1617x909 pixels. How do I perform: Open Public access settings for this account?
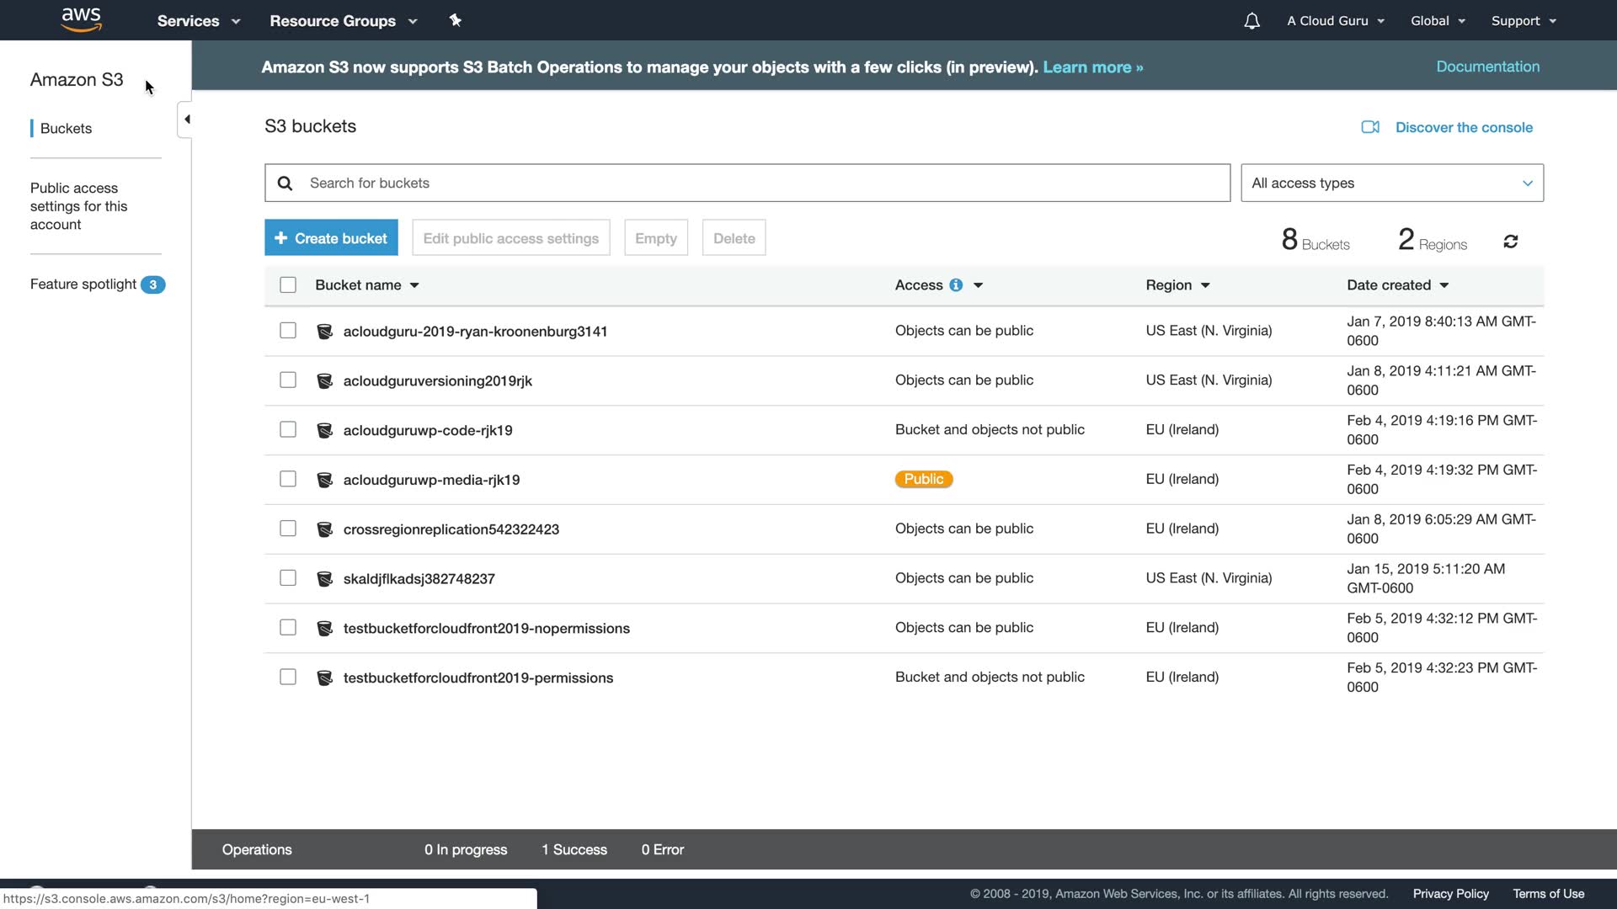(x=79, y=206)
